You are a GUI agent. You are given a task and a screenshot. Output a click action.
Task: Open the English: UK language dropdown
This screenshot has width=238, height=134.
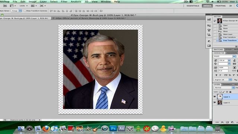point(223,80)
